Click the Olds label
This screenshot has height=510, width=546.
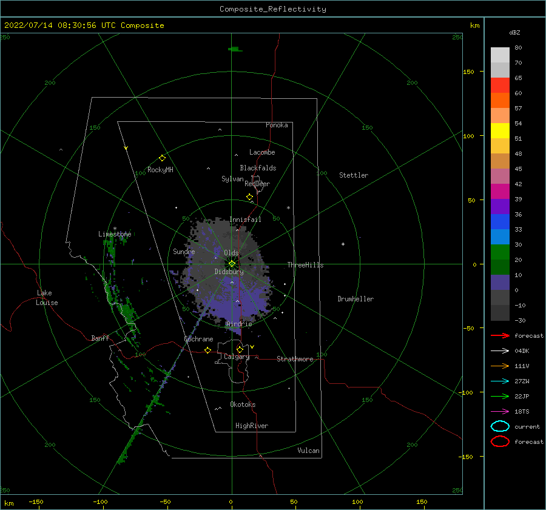(x=231, y=252)
